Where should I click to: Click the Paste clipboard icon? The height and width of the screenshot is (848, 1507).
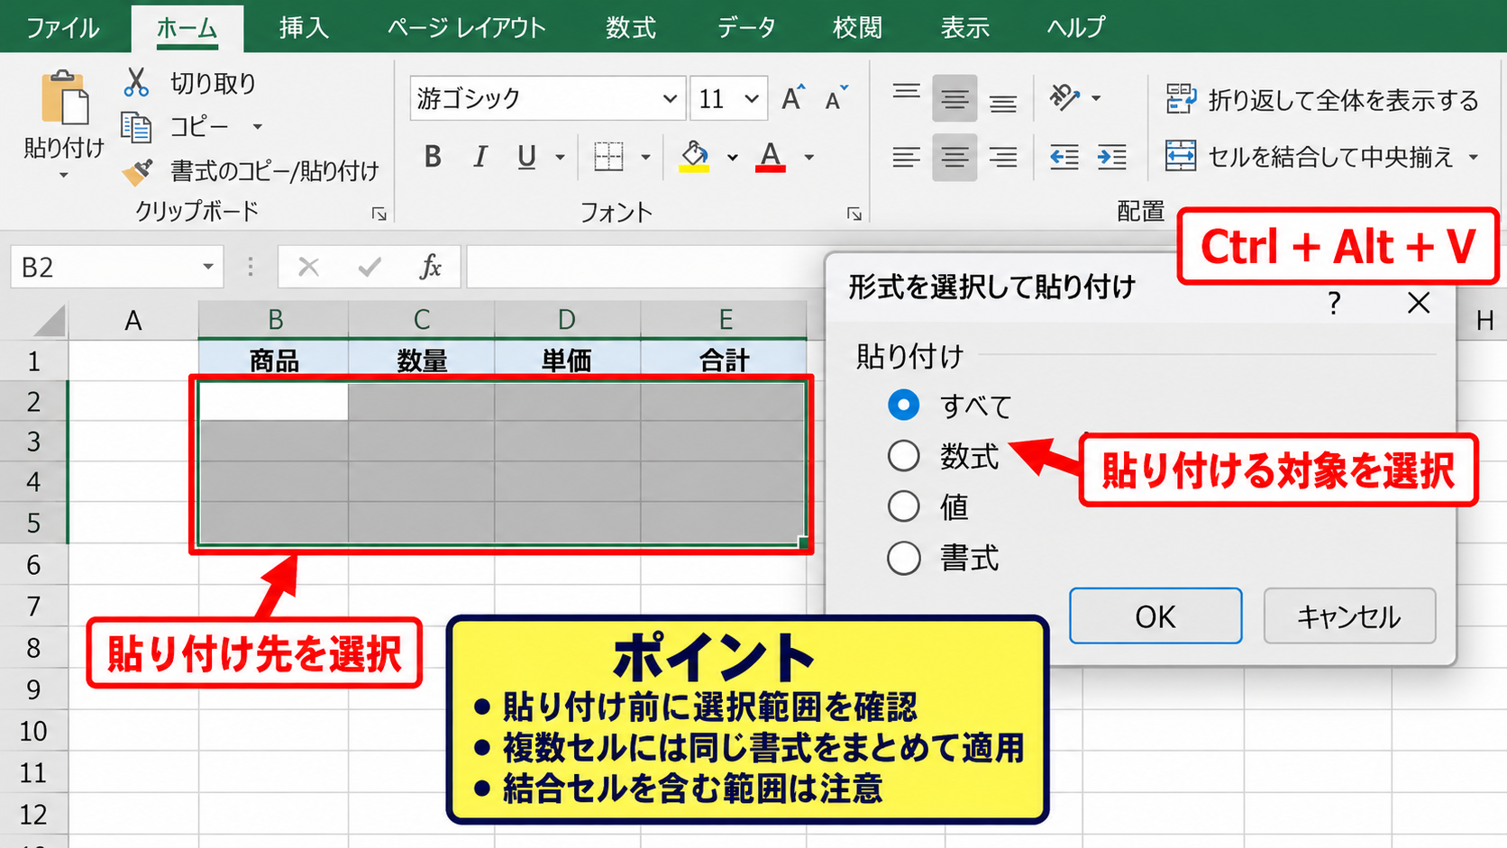tap(64, 97)
